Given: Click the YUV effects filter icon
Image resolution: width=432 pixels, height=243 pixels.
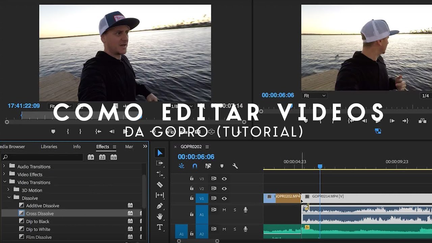Looking at the screenshot, I should [114, 157].
